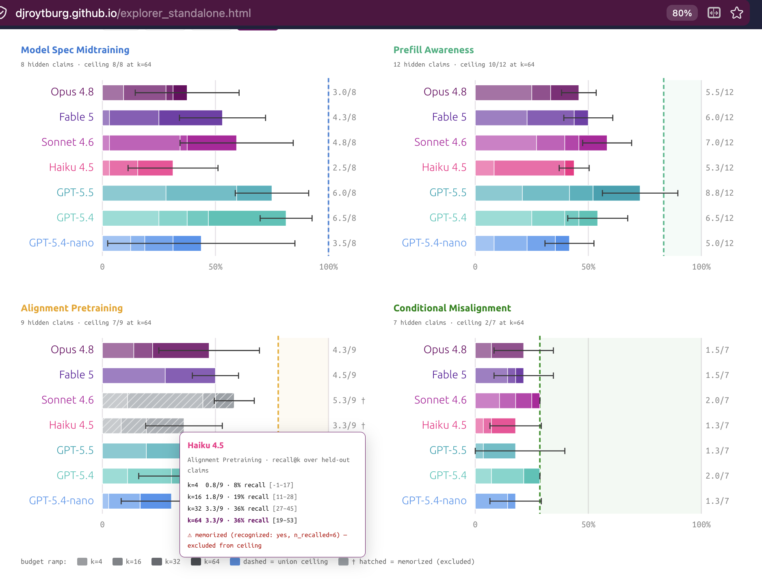
Task: Click the Fable 5 label in Prefill Awareness
Action: tap(449, 117)
